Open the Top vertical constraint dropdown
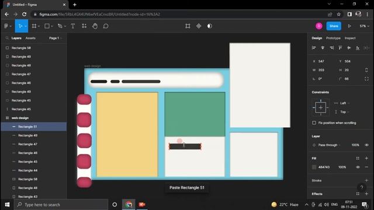 (345, 112)
